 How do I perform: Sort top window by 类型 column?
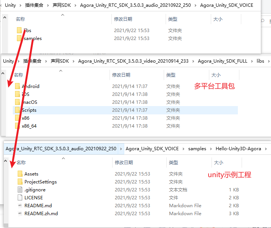pos(173,19)
